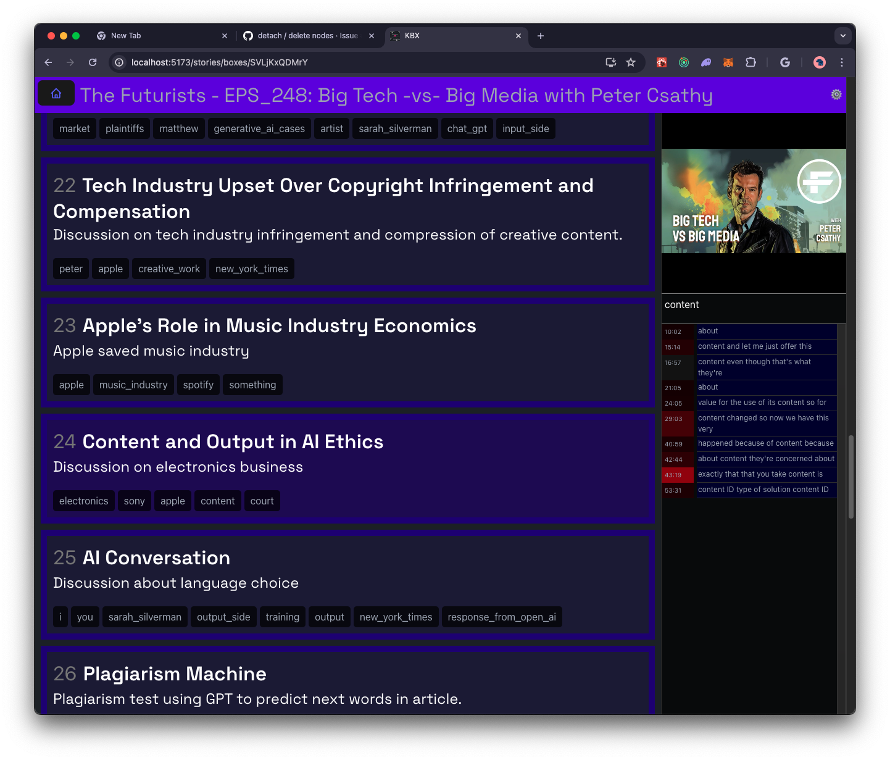Open the green circle extension
The height and width of the screenshot is (760, 890).
[684, 62]
